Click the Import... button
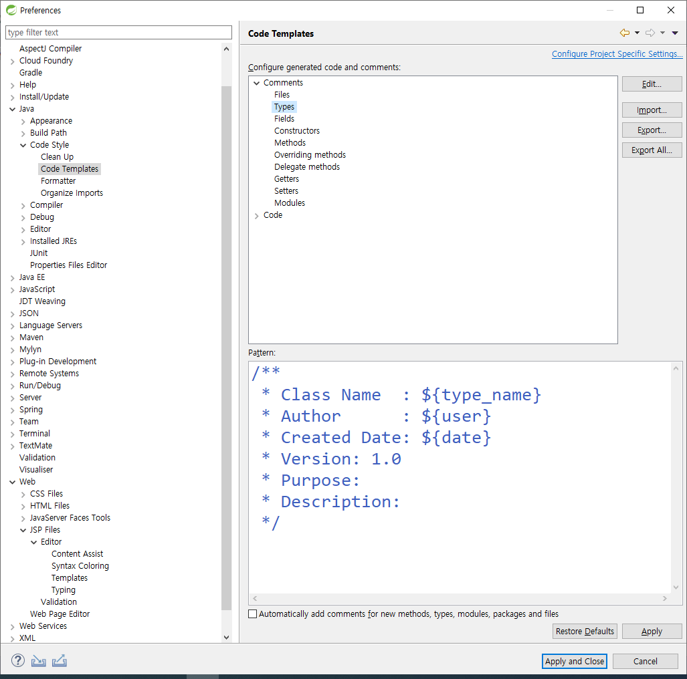 point(652,110)
